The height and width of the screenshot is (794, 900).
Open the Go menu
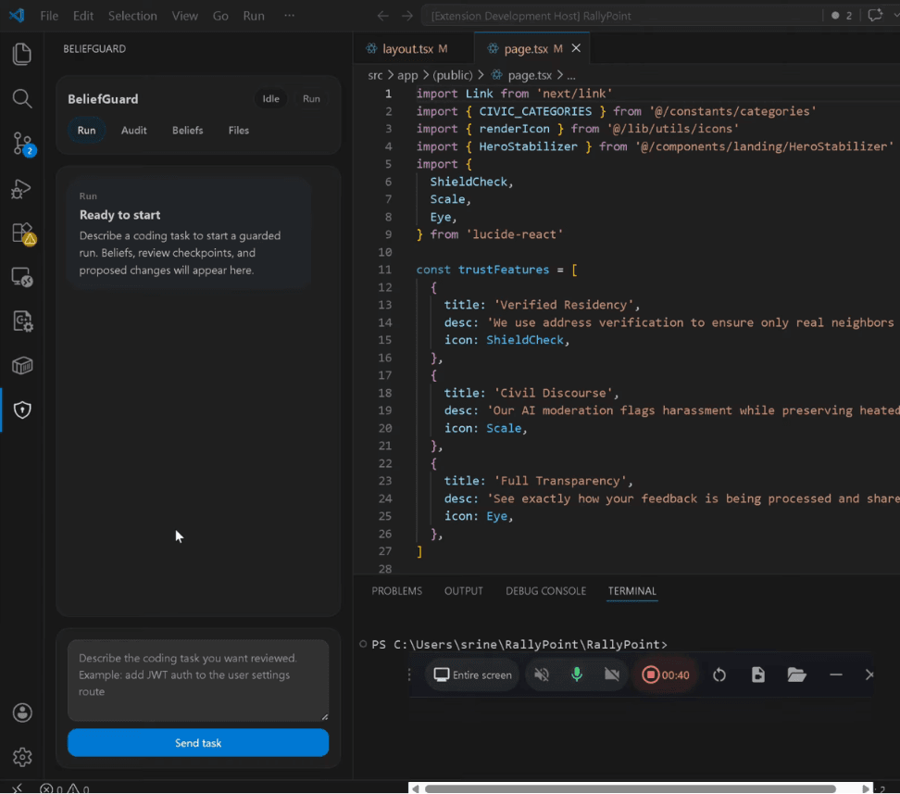[x=220, y=16]
